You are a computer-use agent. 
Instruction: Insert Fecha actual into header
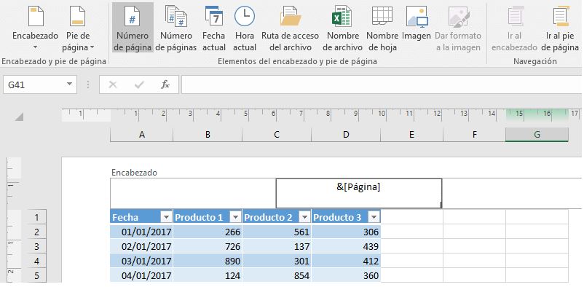(214, 28)
